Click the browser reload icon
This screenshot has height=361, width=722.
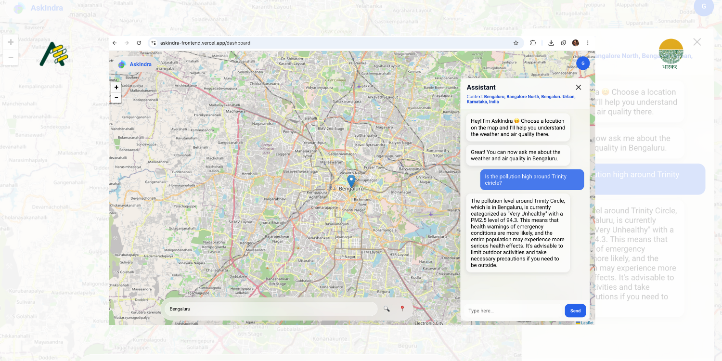pyautogui.click(x=139, y=43)
